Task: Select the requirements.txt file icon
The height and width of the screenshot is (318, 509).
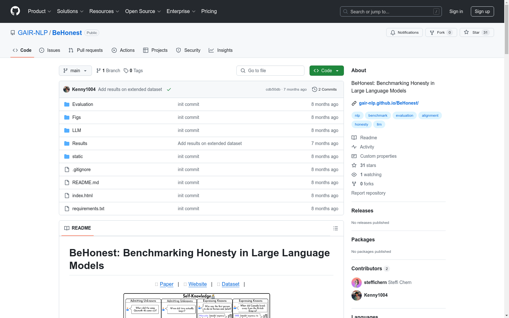Action: point(67,209)
